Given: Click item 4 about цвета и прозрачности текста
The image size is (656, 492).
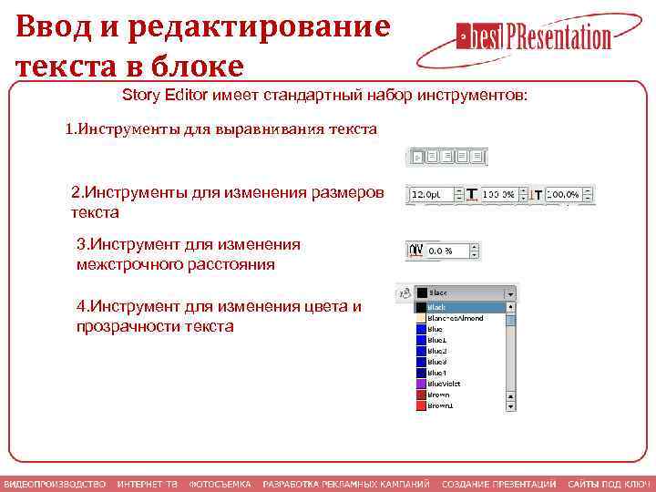Looking at the screenshot, I should (x=219, y=316).
